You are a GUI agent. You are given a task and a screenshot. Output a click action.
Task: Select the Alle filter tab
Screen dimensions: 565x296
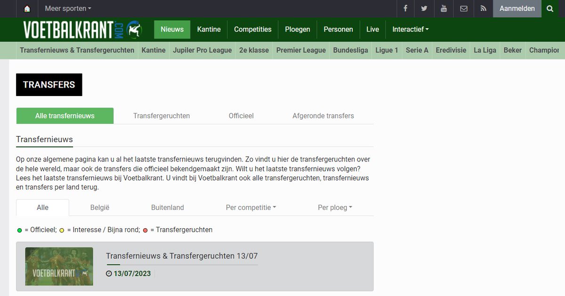43,208
